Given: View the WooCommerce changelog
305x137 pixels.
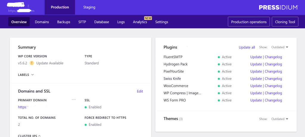Looking at the screenshot, I should 273,86.
